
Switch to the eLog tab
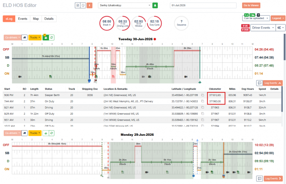9,19
